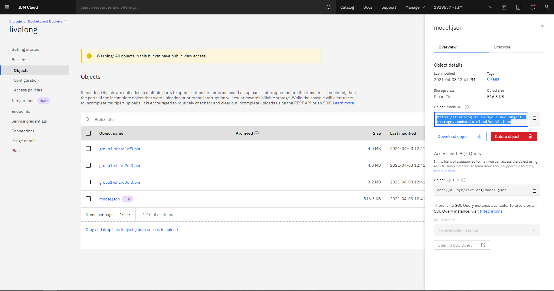Open Configuration in the sidebar

coord(26,80)
